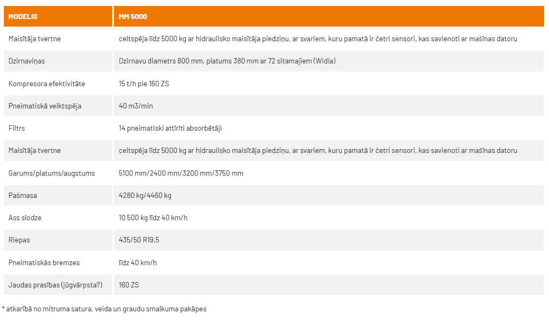Select the 10 500 kg axle load value
This screenshot has width=549, height=320.
click(154, 217)
